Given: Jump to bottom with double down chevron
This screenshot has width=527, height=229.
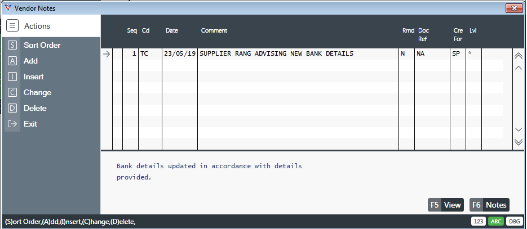Looking at the screenshot, I should (x=518, y=142).
